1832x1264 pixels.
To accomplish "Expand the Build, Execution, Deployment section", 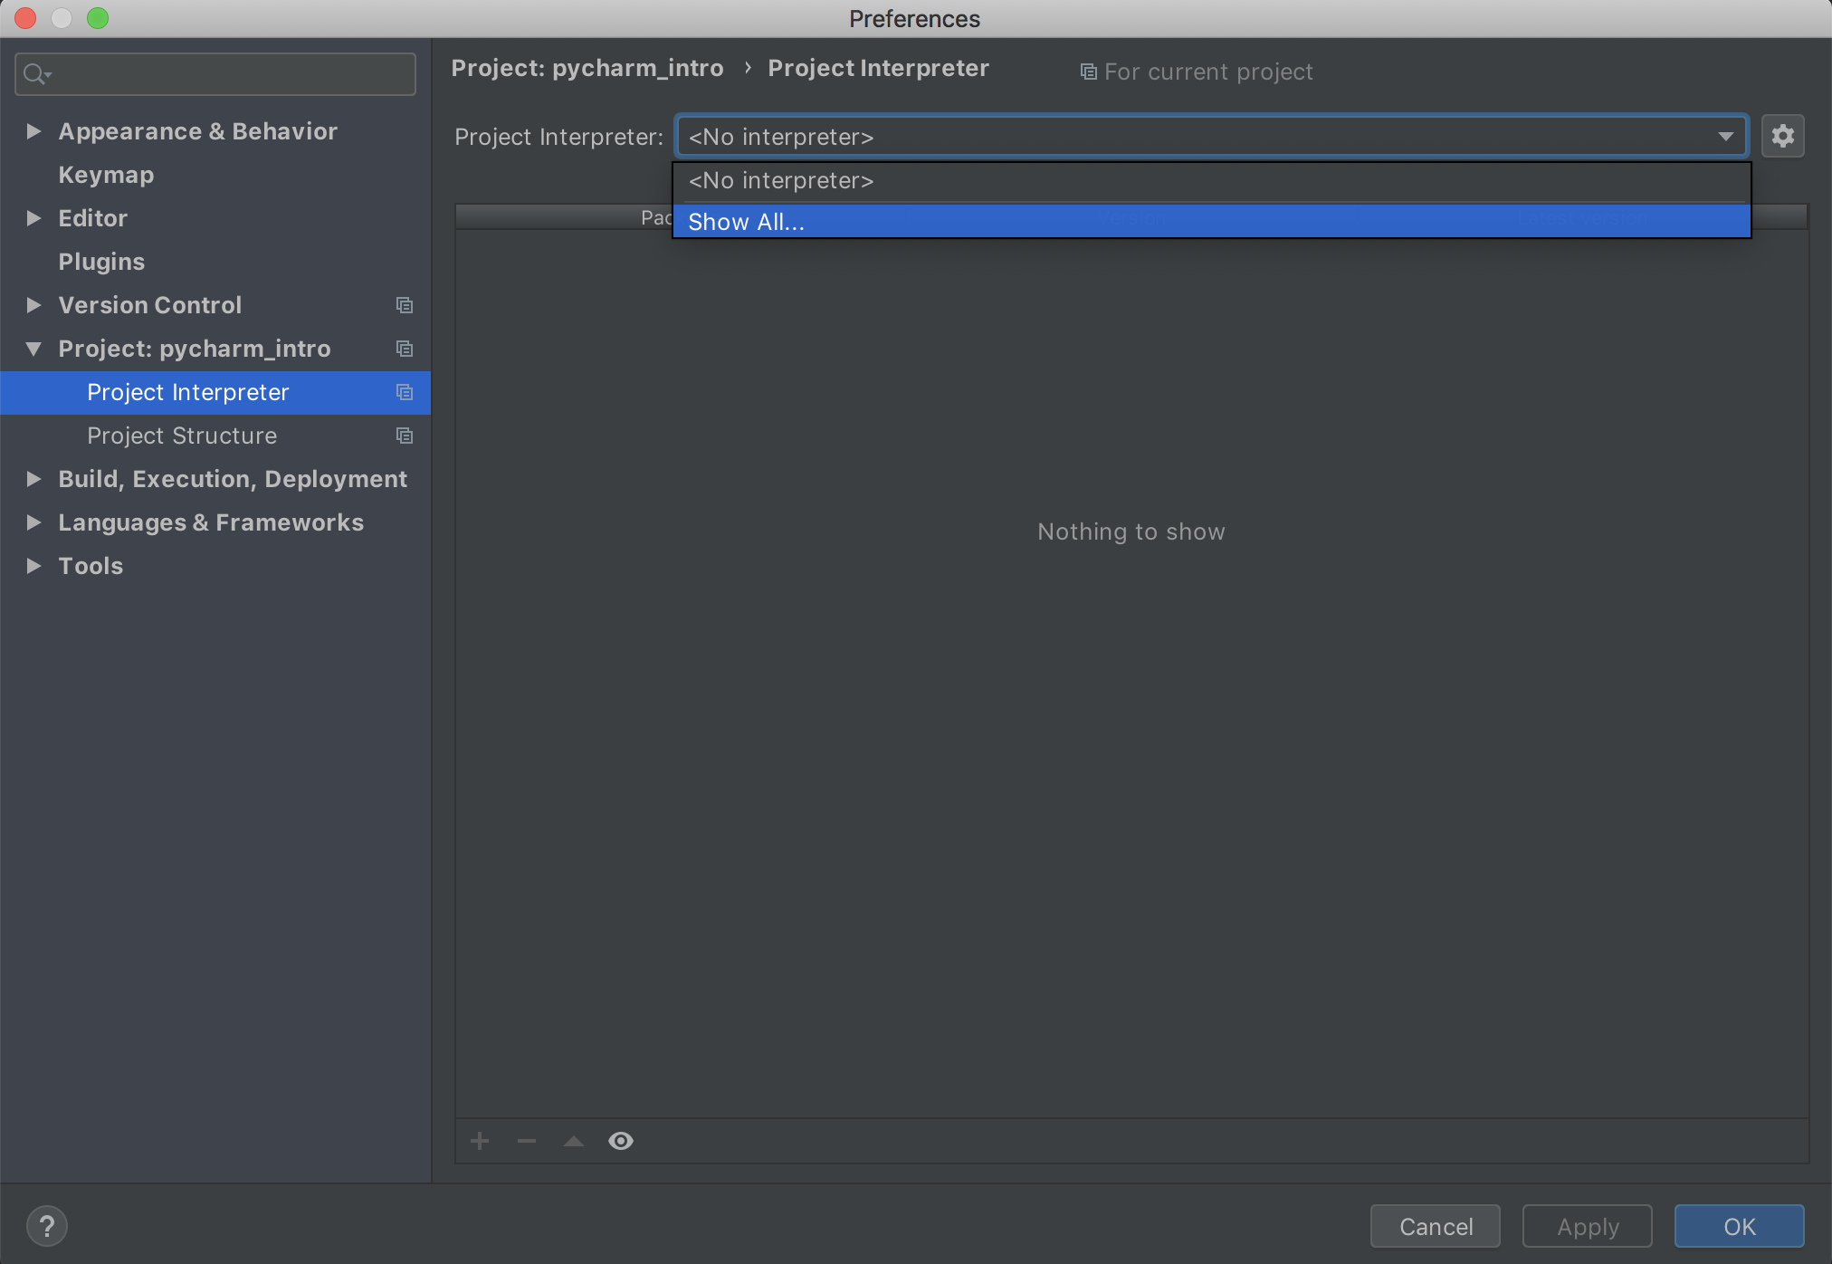I will click(x=33, y=479).
